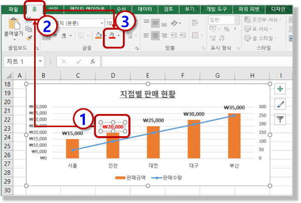Open the number format (표시 형식) dialog launcher
The height and width of the screenshot is (203, 301).
click(x=238, y=48)
